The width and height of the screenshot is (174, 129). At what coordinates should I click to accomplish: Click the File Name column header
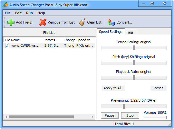(x=23, y=40)
